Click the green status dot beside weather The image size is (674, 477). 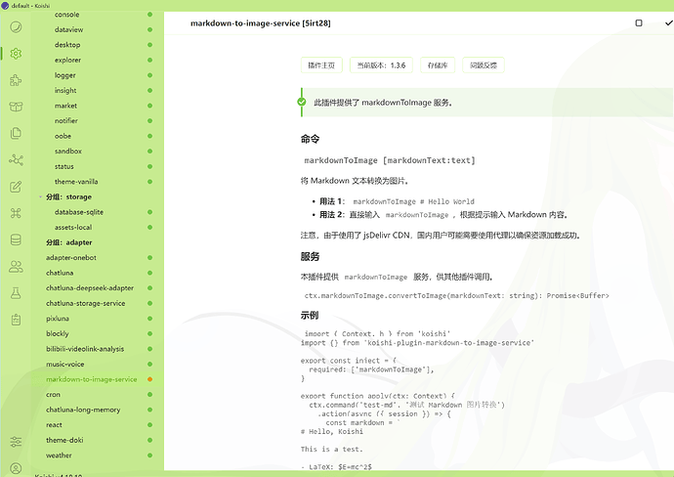[150, 455]
